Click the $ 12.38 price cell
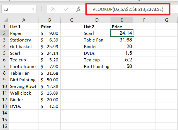Image resolution: width=178 pixels, height=130 pixels. [50, 86]
